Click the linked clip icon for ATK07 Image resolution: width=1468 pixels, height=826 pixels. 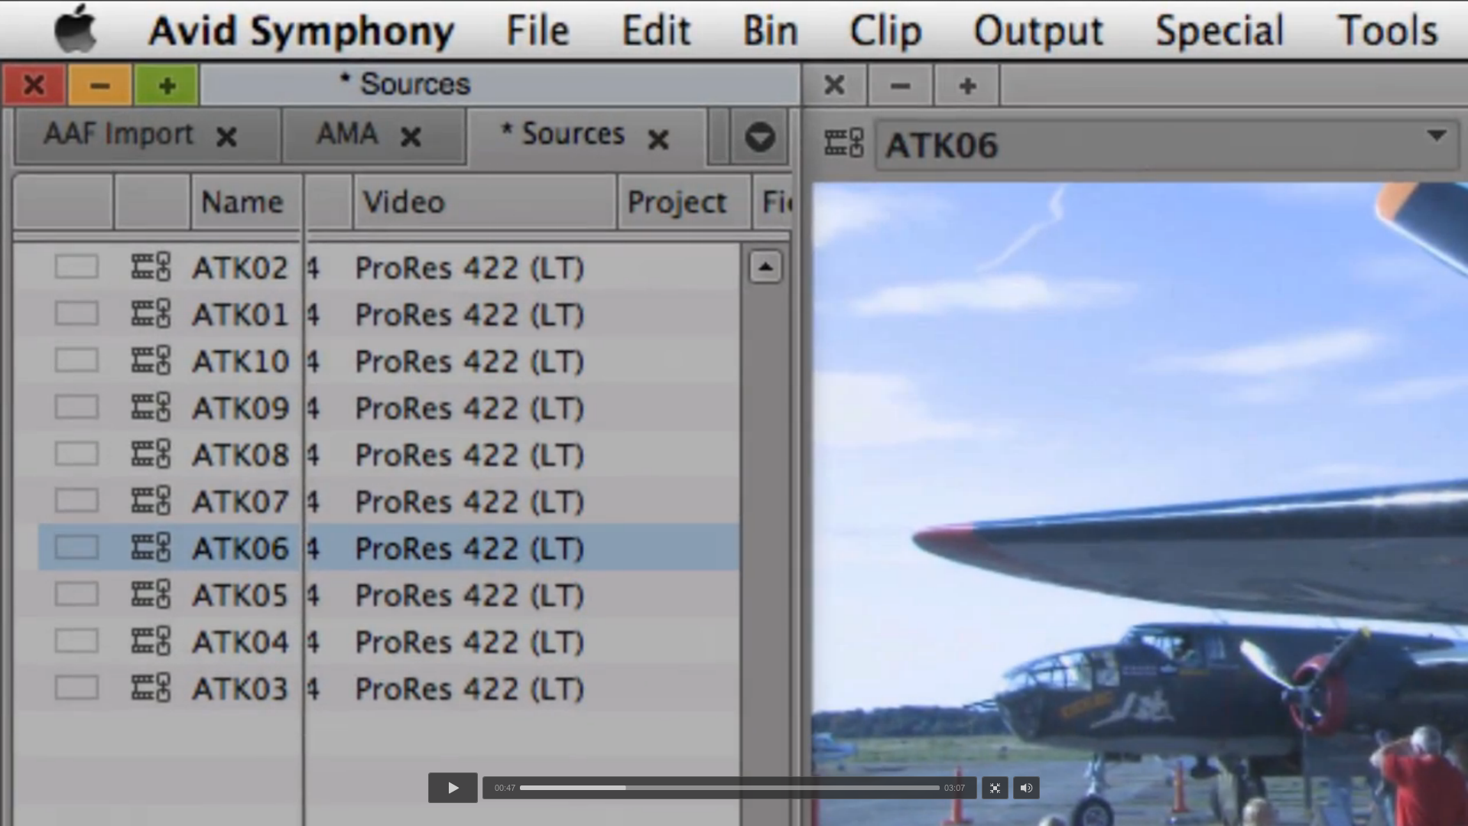[x=151, y=501]
